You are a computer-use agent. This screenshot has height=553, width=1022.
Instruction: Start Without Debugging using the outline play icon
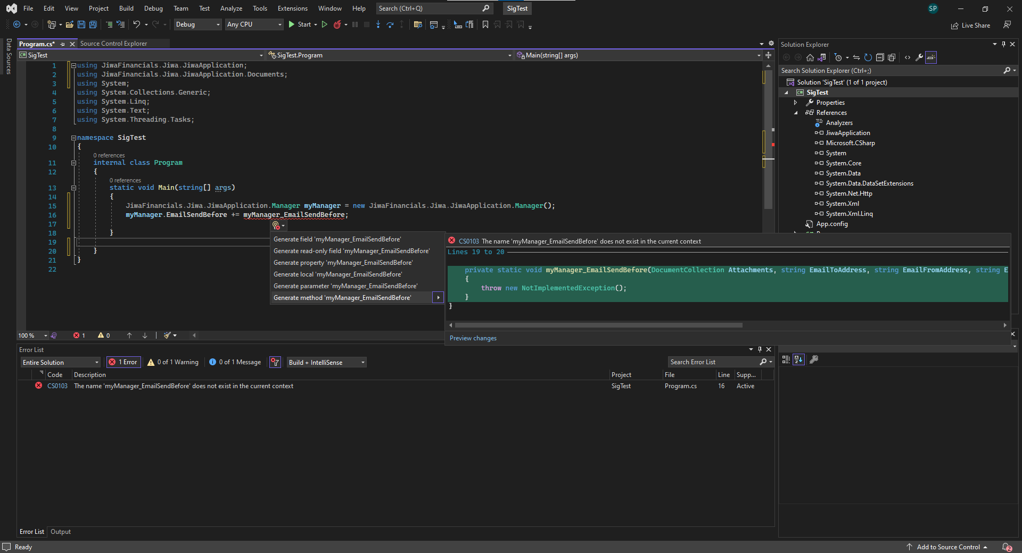324,24
